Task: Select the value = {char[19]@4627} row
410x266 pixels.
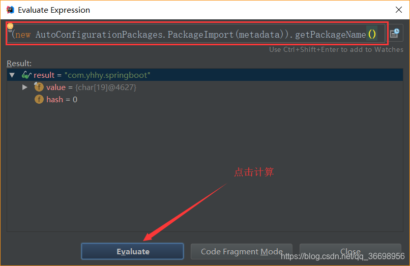Action: point(204,87)
